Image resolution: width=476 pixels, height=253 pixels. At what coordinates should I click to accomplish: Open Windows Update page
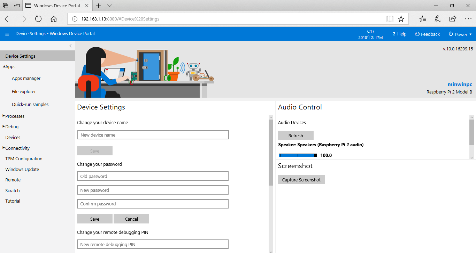[x=22, y=170]
